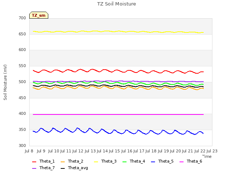Click the flat magenta Theta_6 line
This screenshot has width=234, height=175.
coord(118,114)
